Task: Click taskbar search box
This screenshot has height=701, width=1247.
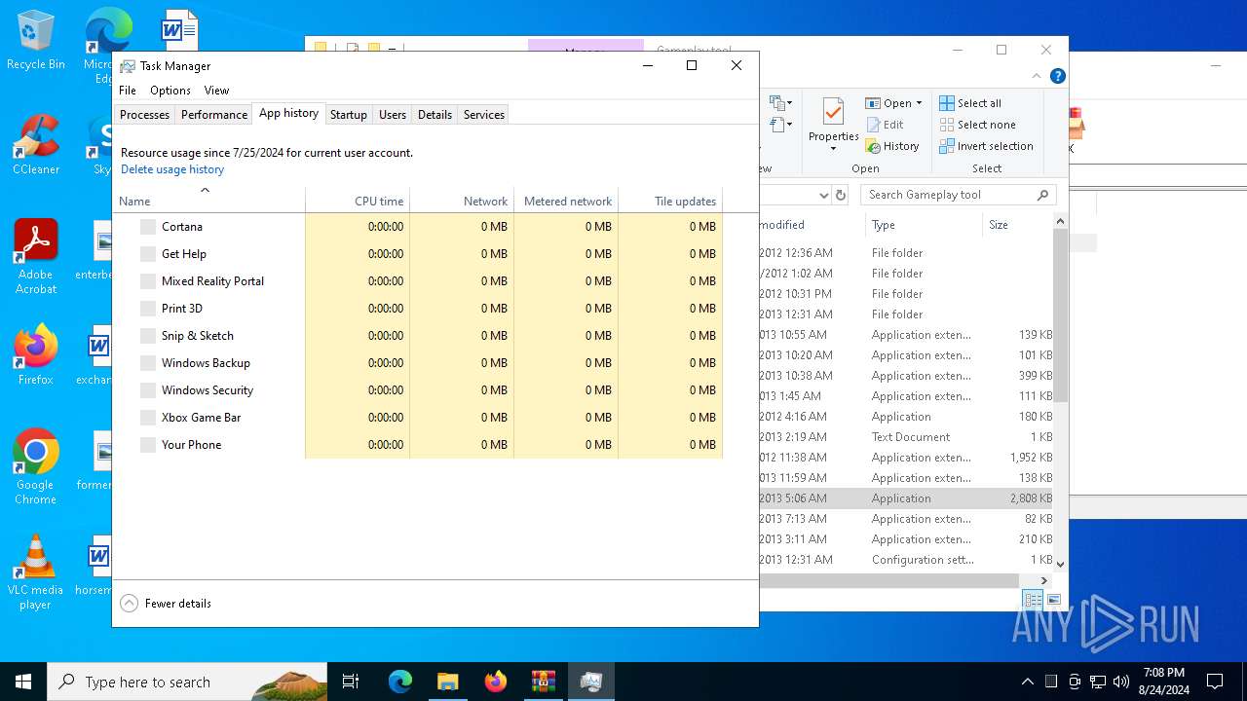Action: tap(187, 682)
